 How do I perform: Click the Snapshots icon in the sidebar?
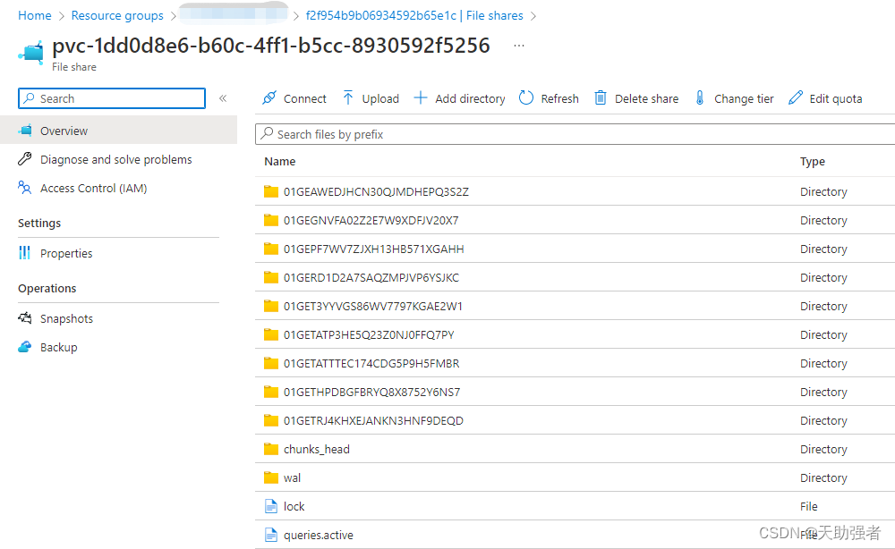point(24,318)
